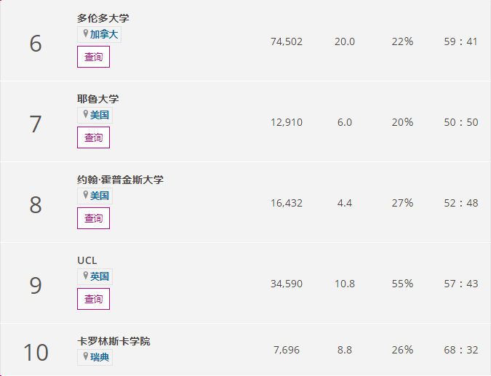Open the UCL university link

tap(87, 260)
